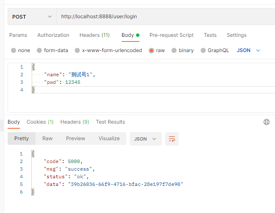Open the Cookies (1) response tab
The height and width of the screenshot is (213, 275).
(40, 122)
